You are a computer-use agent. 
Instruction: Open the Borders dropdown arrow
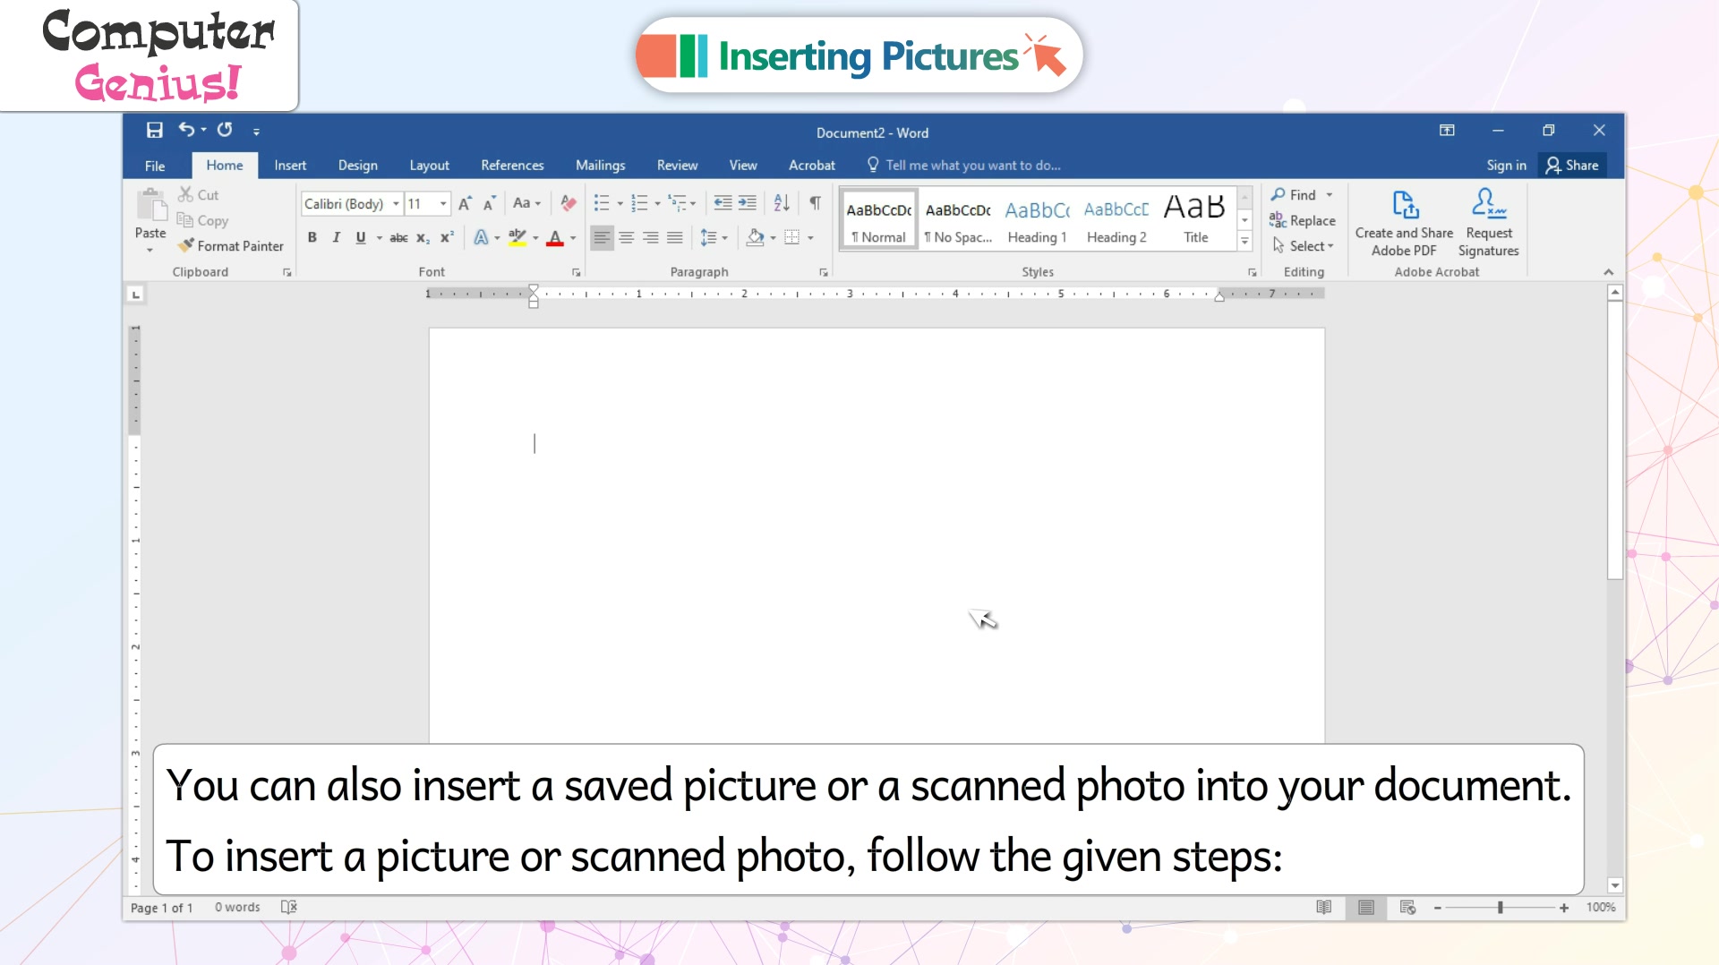pyautogui.click(x=810, y=237)
